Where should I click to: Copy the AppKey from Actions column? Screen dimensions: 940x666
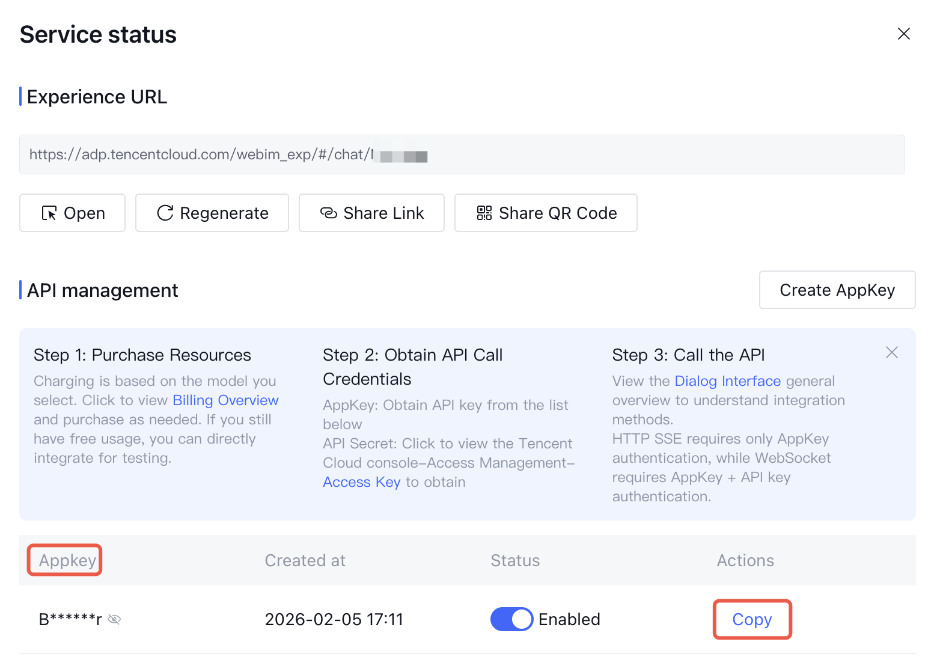[752, 619]
